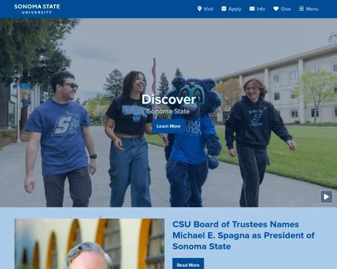337x269 pixels.
Task: Click the UNIVERSITY wordmark under logo
Action: pos(37,12)
